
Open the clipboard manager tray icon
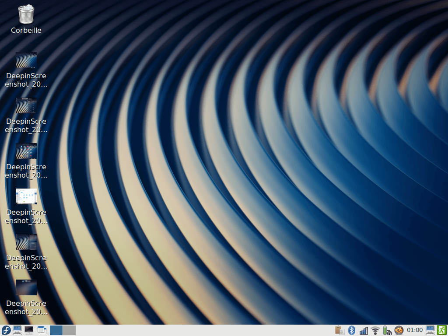(339, 330)
